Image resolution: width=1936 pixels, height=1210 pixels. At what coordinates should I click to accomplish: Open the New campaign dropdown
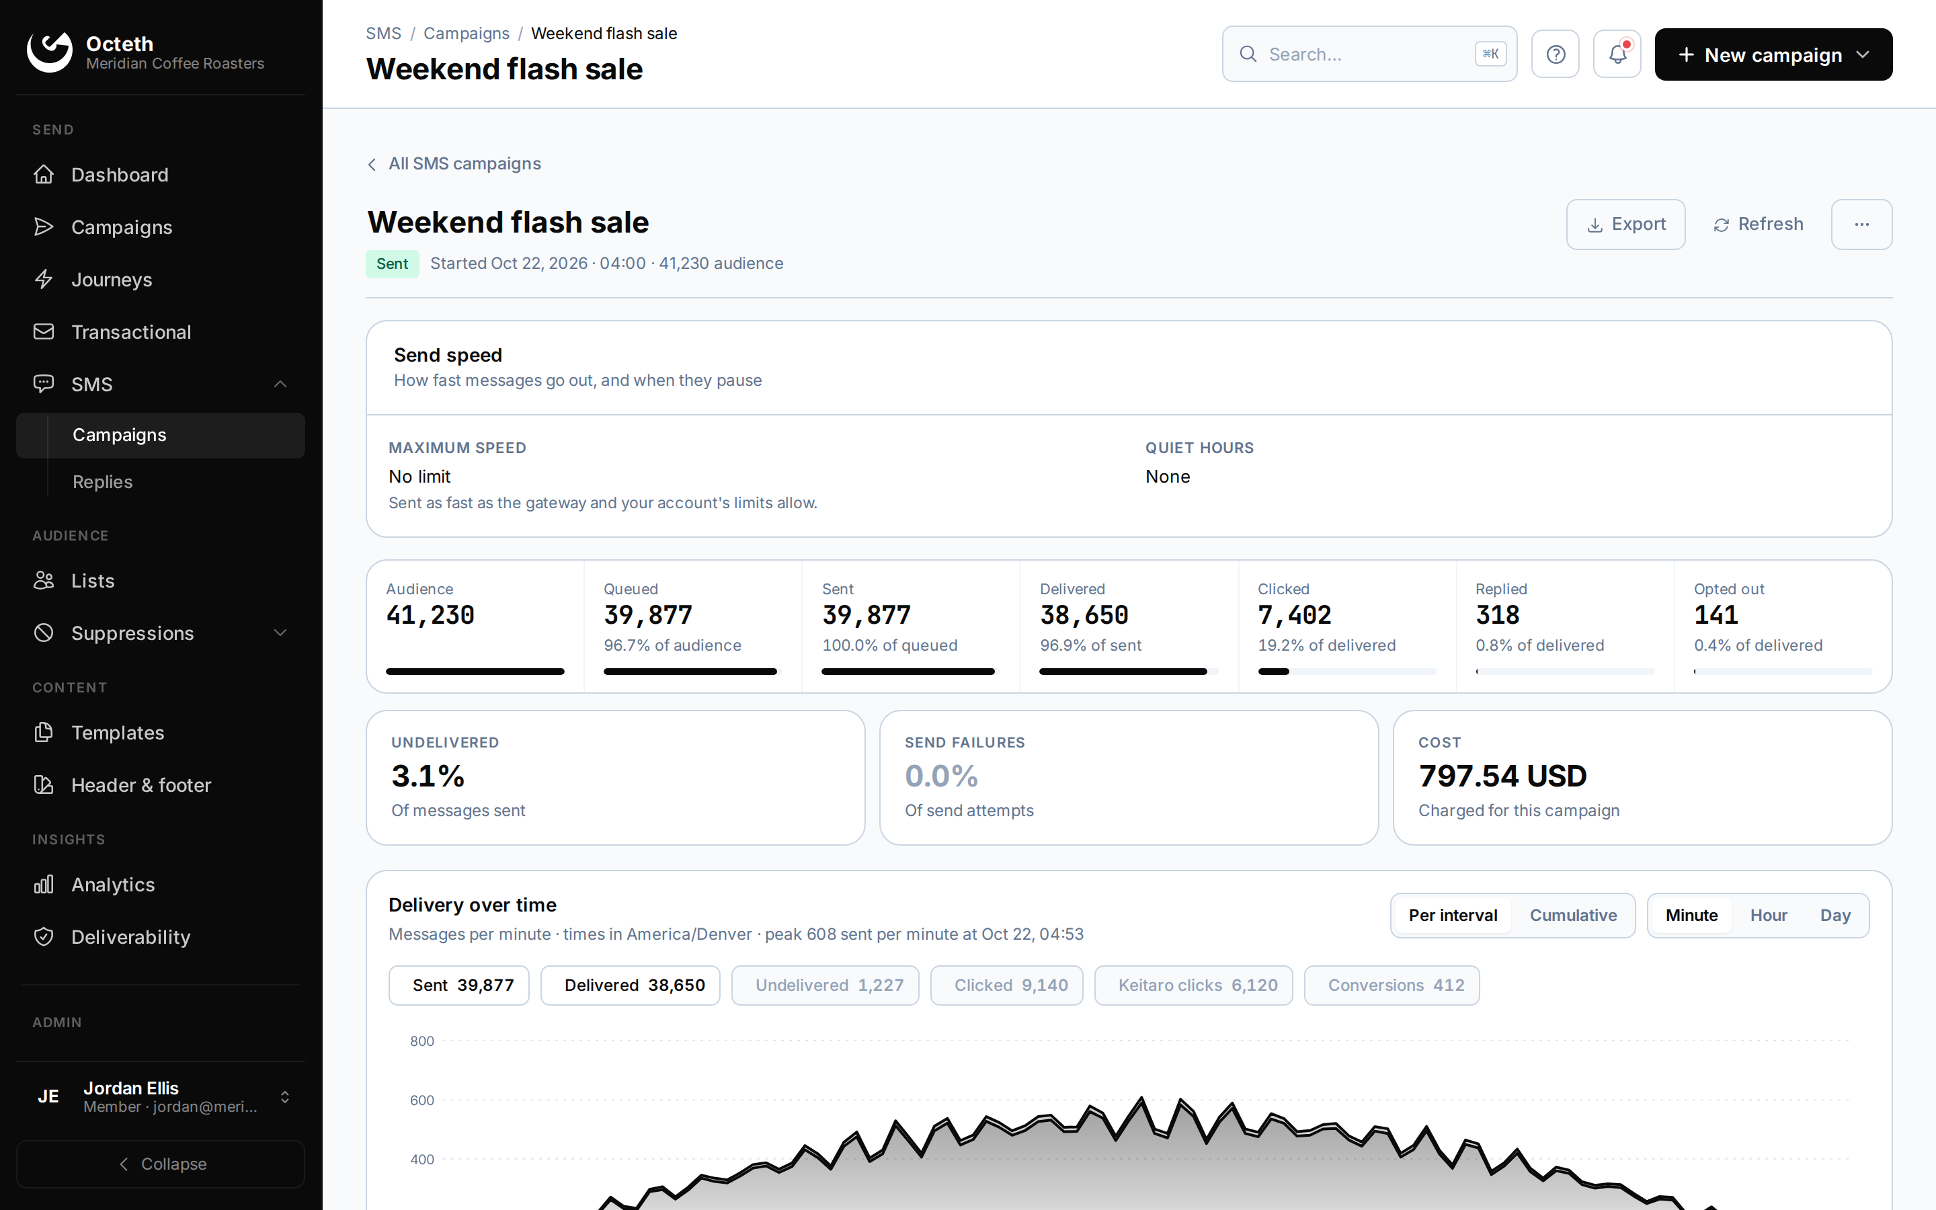point(1773,54)
